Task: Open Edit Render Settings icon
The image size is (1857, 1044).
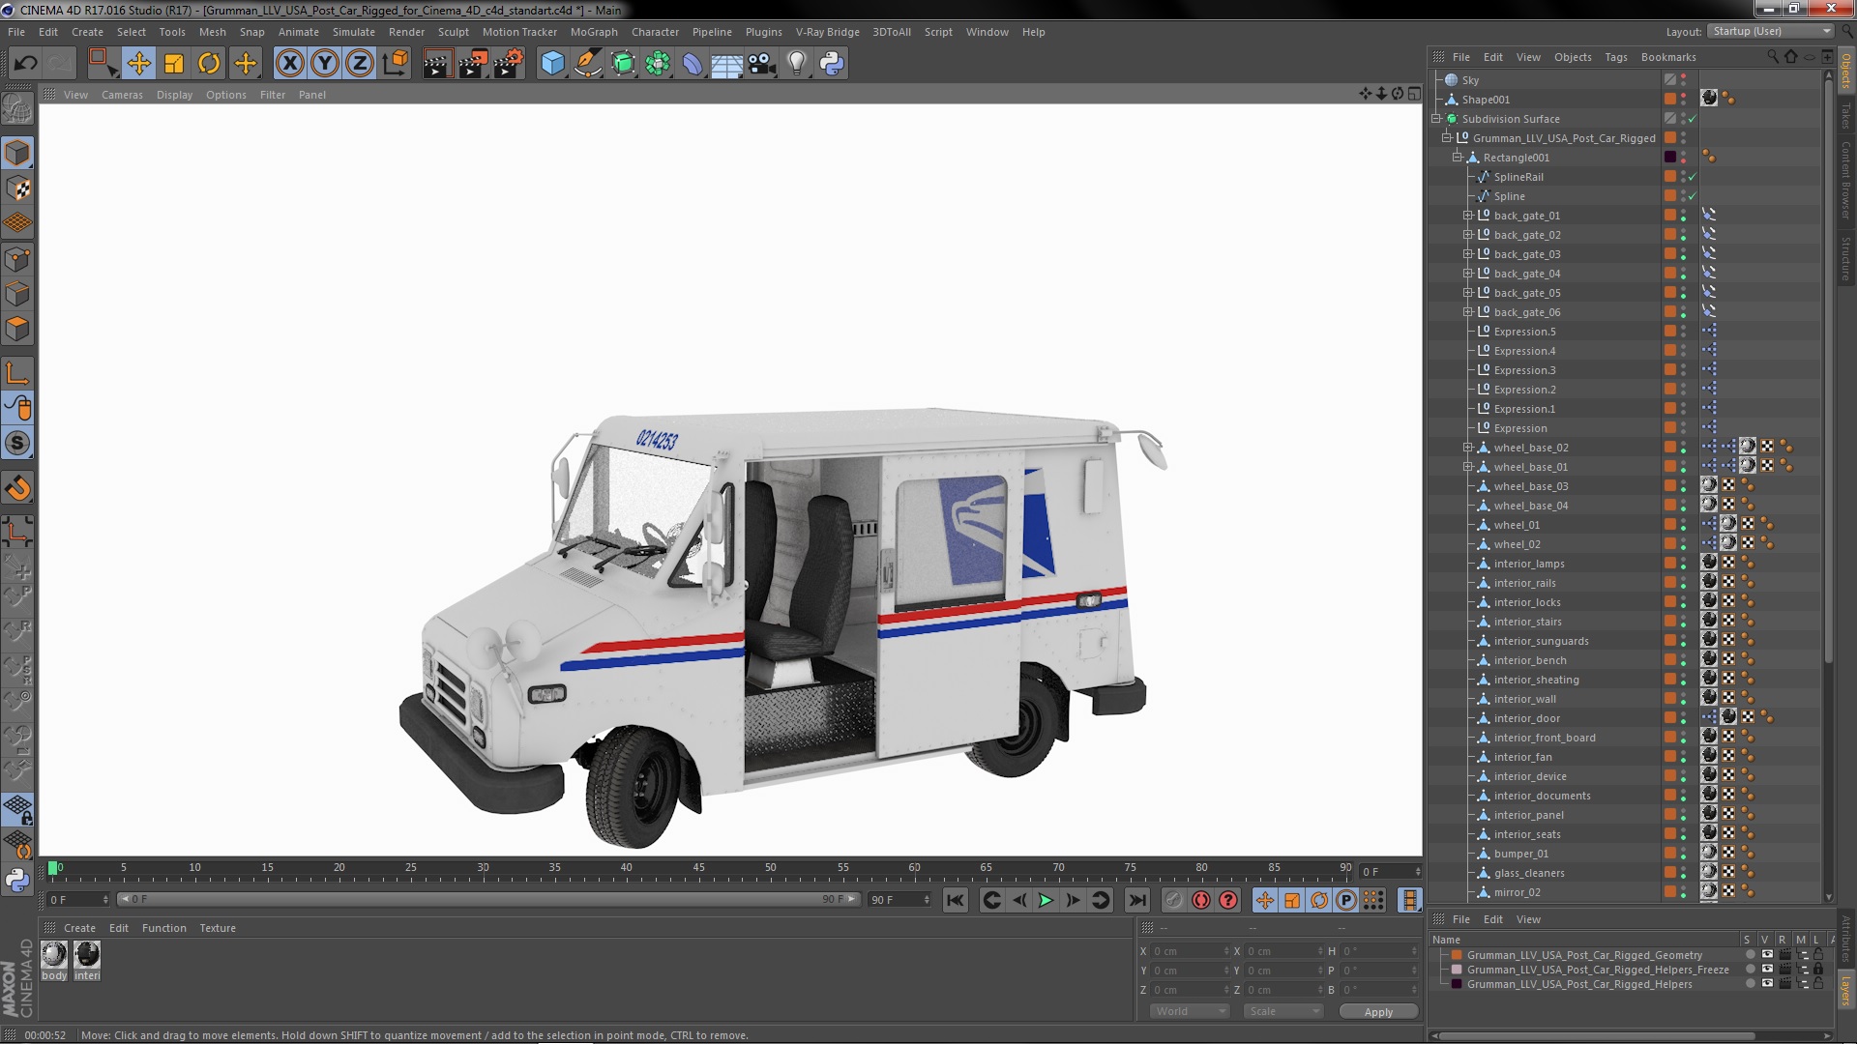Action: tap(509, 64)
